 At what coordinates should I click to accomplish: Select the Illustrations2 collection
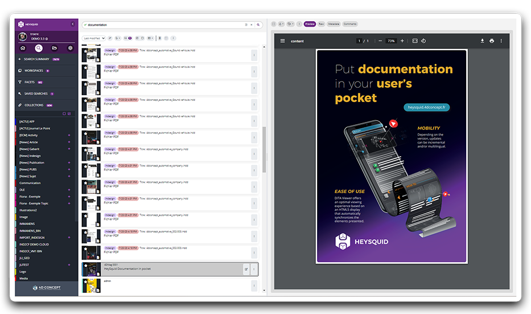tap(28, 210)
